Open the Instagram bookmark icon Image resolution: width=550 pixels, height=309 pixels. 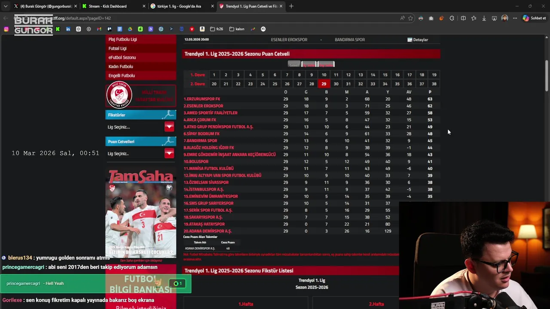point(6,29)
